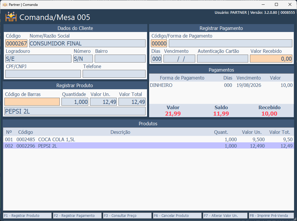Click the Produtos panel header
The height and width of the screenshot is (221, 297).
pyautogui.click(x=148, y=124)
